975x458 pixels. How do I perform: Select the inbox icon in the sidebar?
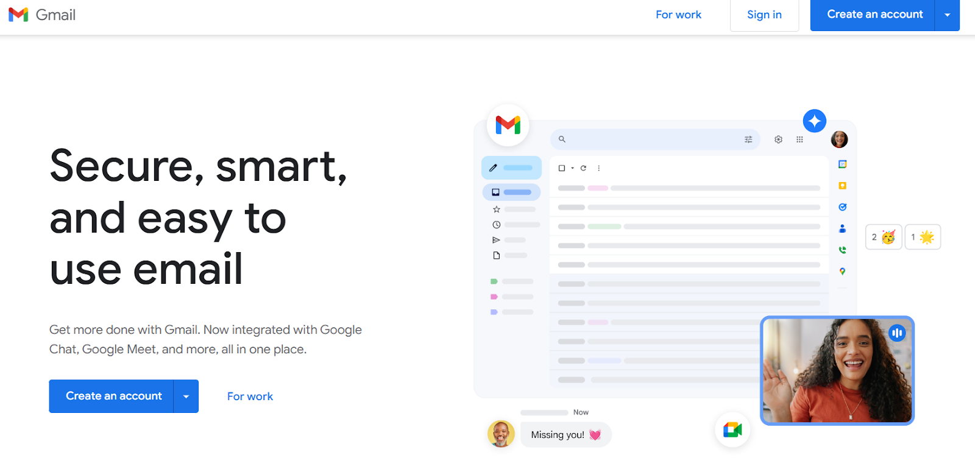click(x=495, y=192)
